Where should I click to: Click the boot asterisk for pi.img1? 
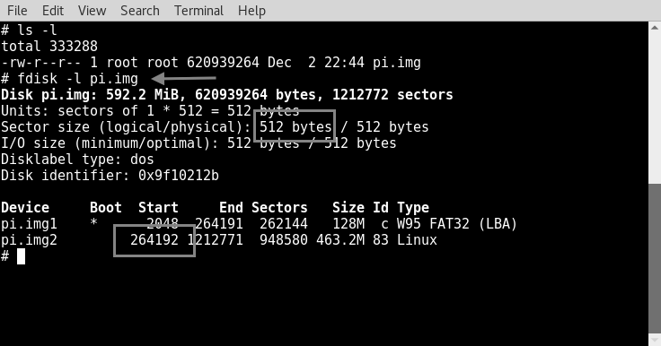pyautogui.click(x=93, y=222)
